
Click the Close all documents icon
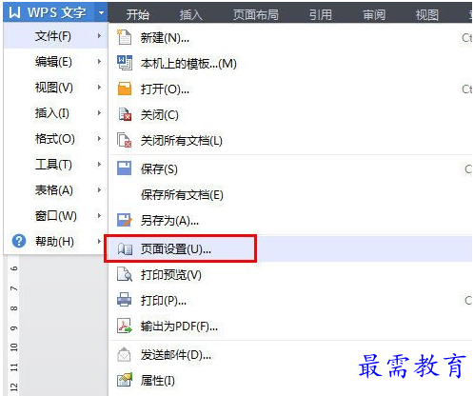[125, 140]
